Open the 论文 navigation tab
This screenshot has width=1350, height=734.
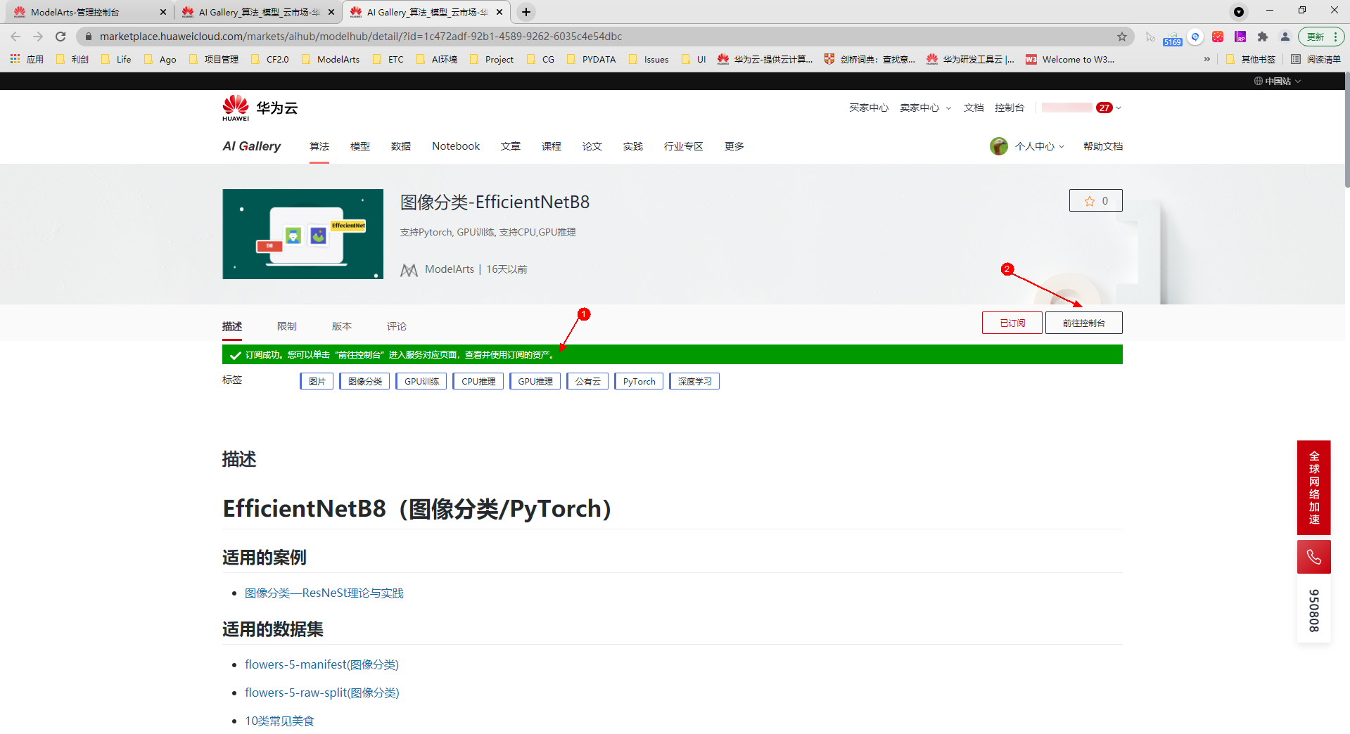[592, 146]
